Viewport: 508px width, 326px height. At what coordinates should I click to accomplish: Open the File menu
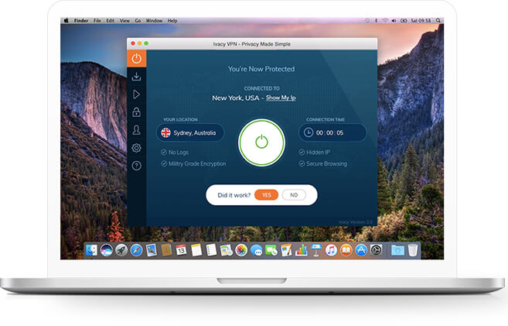[x=97, y=20]
